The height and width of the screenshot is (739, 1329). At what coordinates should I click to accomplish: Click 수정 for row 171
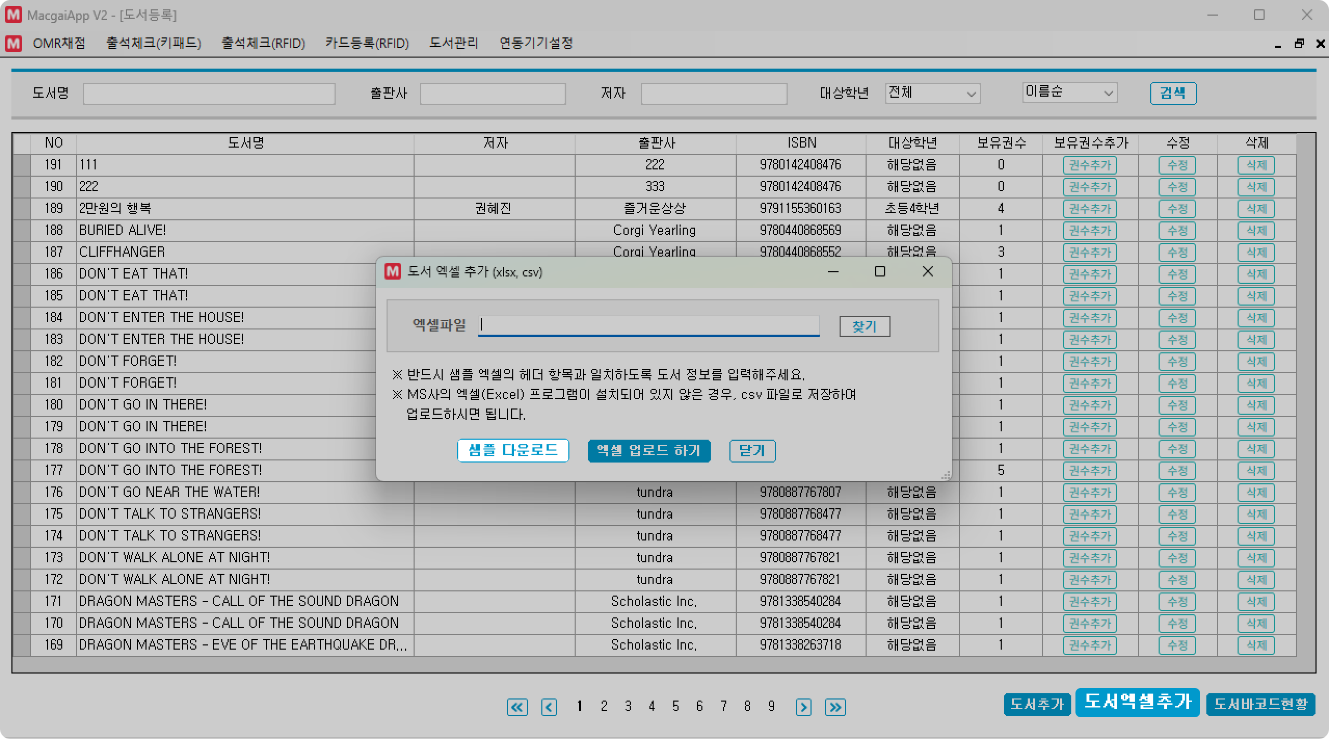tap(1177, 602)
